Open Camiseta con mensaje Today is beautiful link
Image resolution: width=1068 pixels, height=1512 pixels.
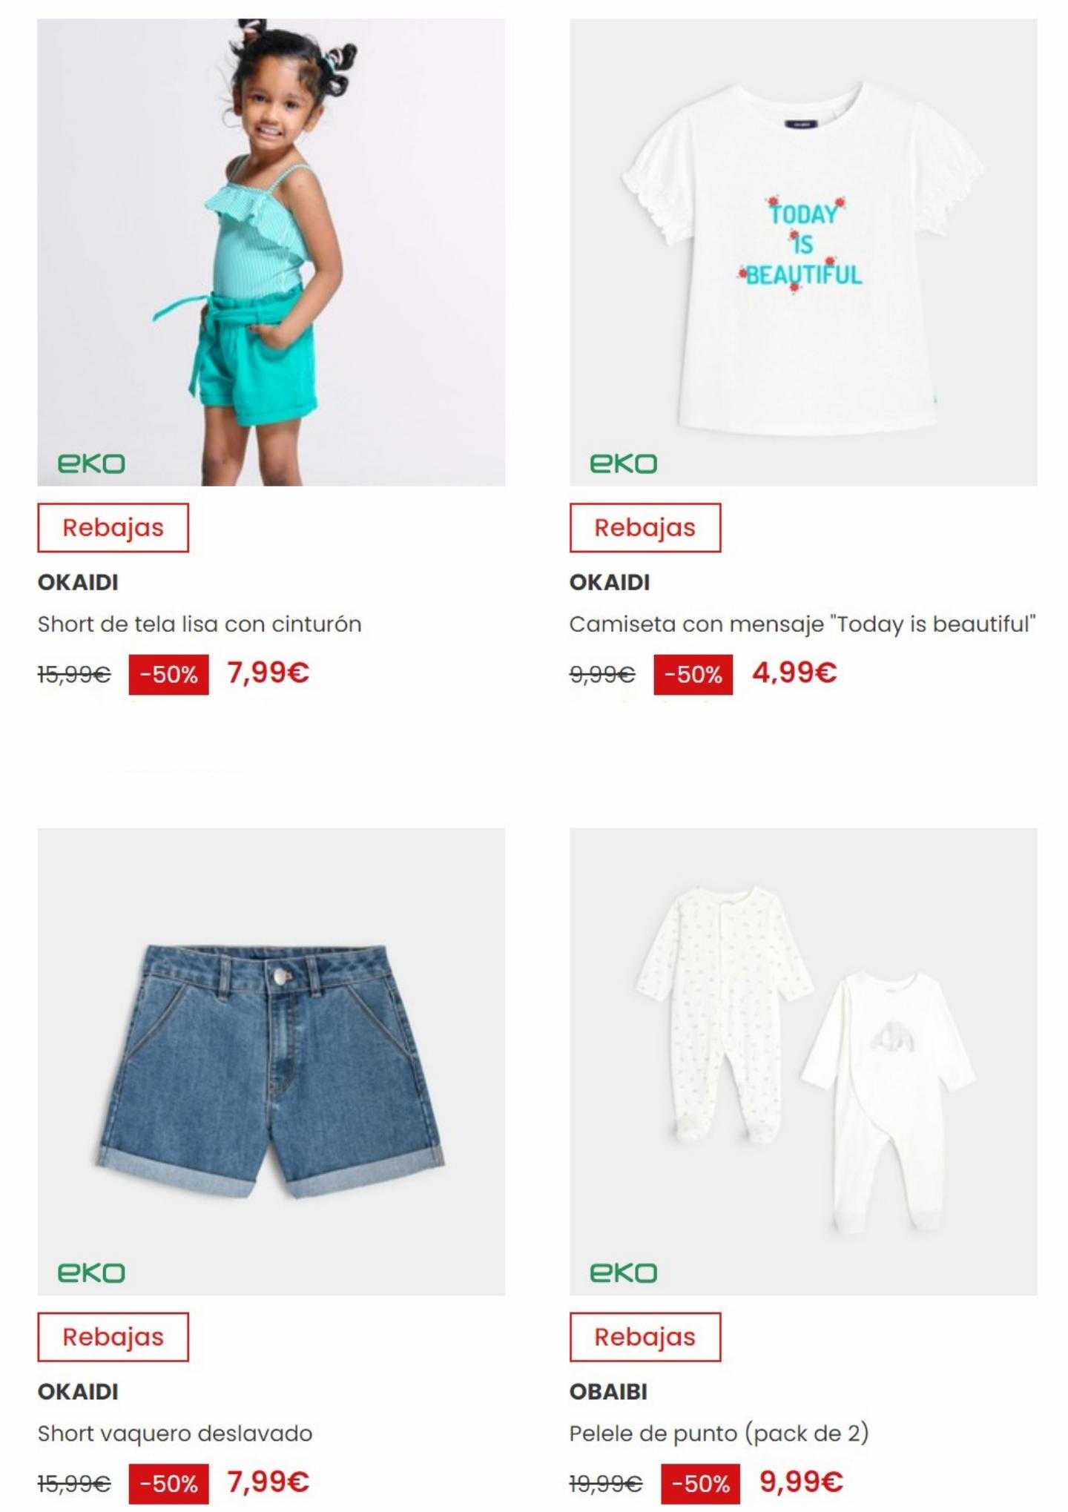point(802,624)
